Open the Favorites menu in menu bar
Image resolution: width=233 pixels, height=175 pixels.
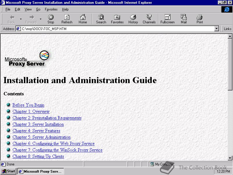(51, 9)
